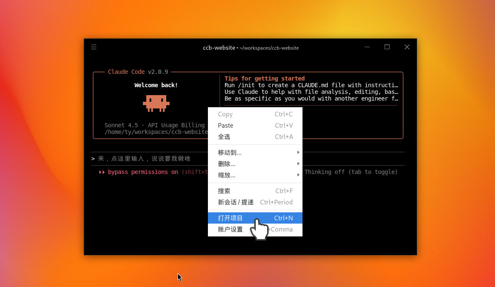Screen dimensions: 495x287
Task: Click the double-arrow bypass permissions icon
Action: [101, 172]
